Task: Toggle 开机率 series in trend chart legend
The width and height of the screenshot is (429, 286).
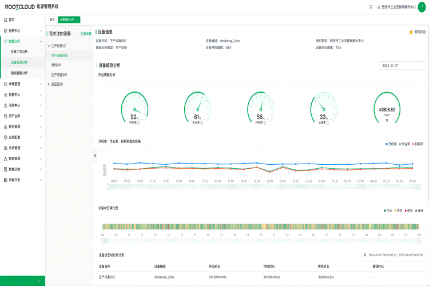Action: coord(391,144)
